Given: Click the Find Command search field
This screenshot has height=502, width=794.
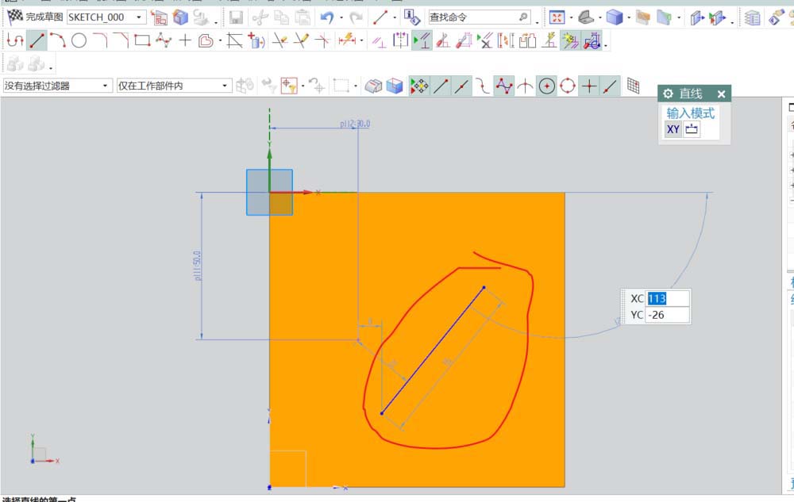Looking at the screenshot, I should point(480,17).
